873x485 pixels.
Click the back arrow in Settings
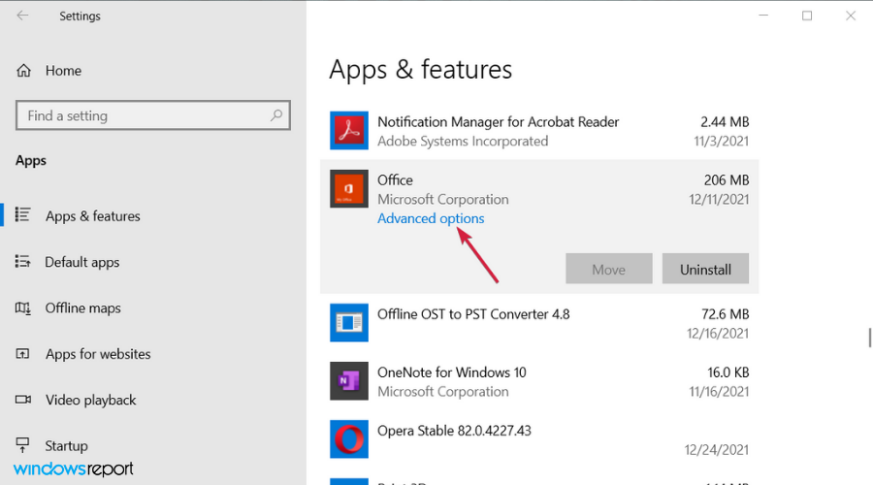point(22,16)
